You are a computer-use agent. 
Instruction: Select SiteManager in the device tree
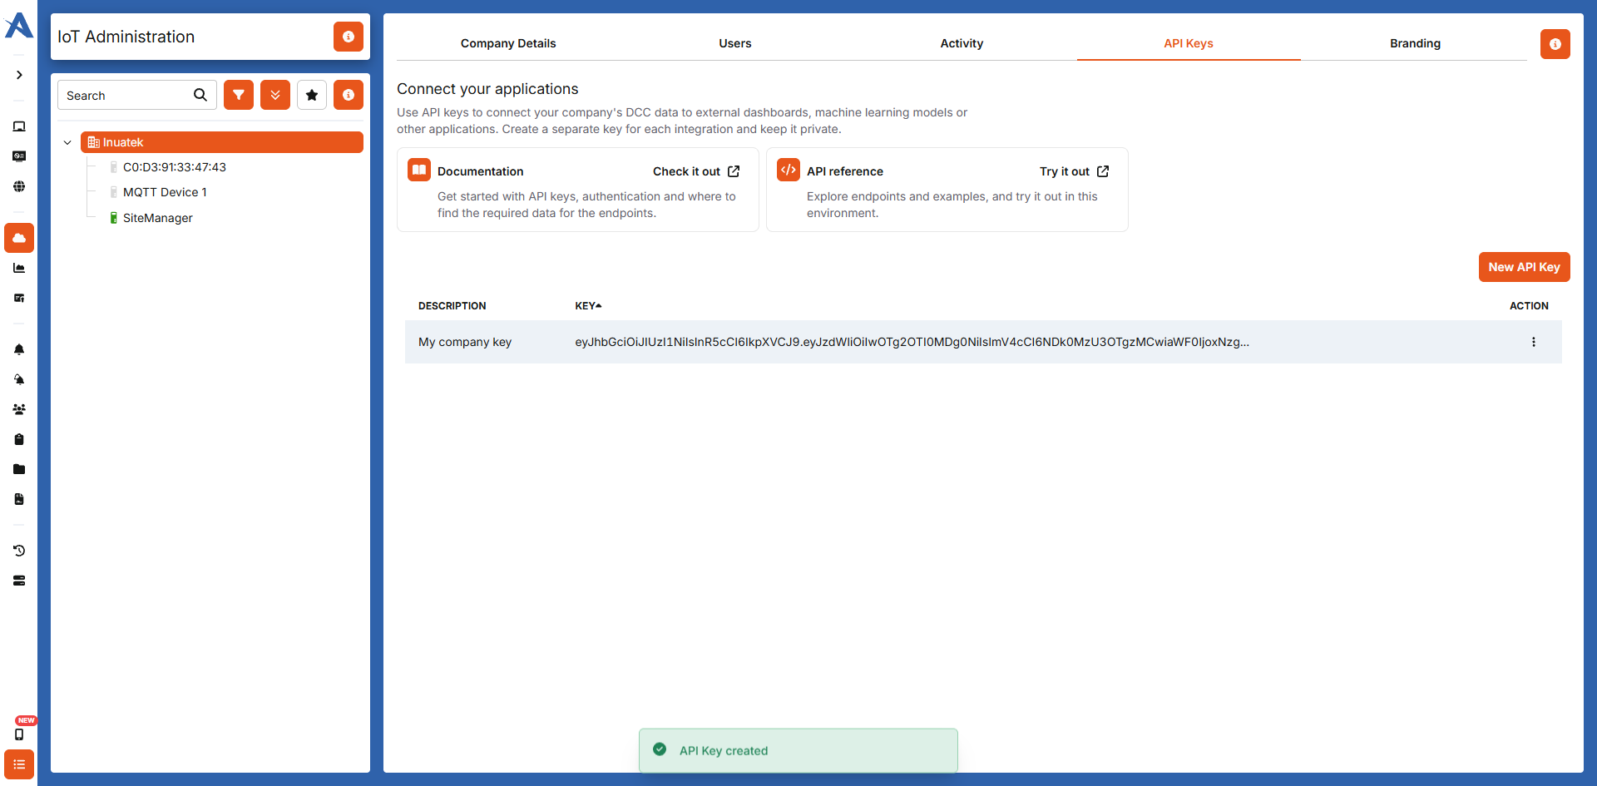tap(157, 218)
